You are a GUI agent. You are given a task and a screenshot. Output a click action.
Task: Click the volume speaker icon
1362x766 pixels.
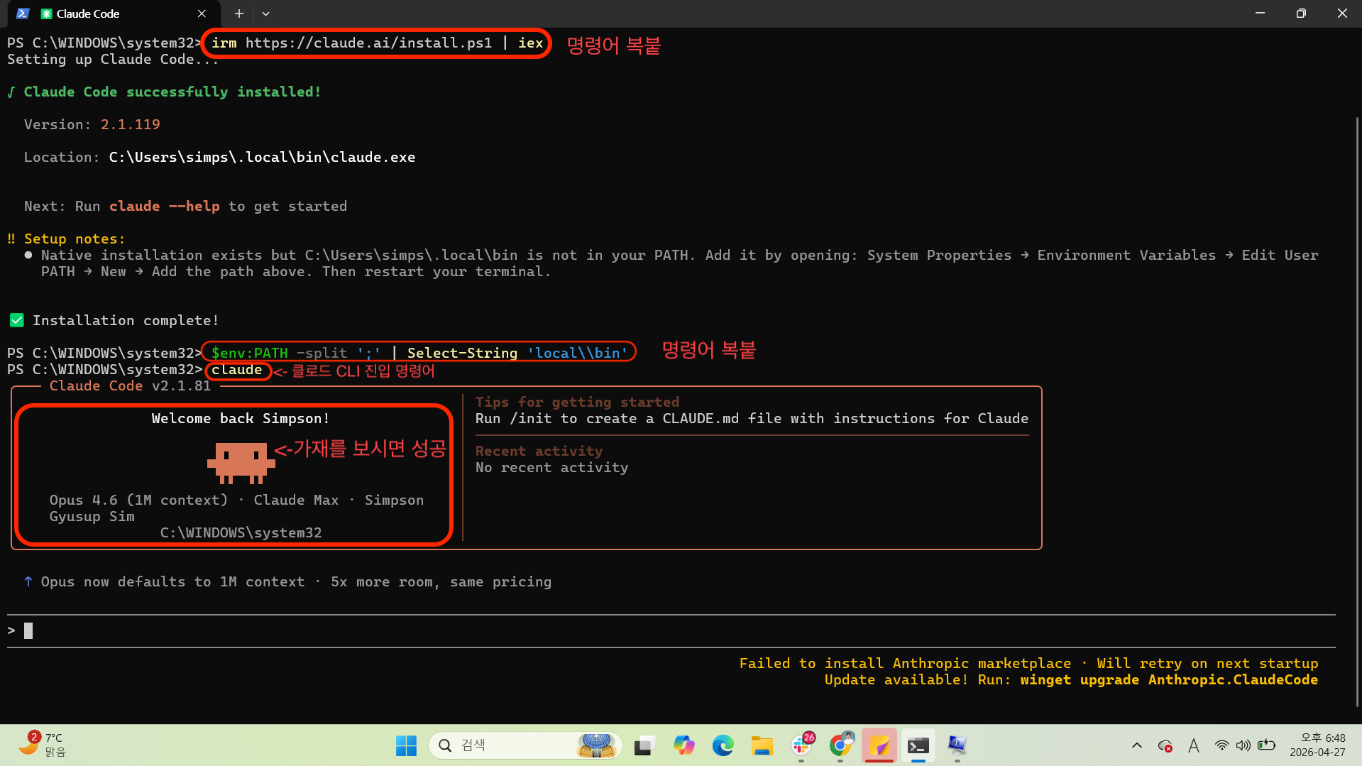(1243, 745)
